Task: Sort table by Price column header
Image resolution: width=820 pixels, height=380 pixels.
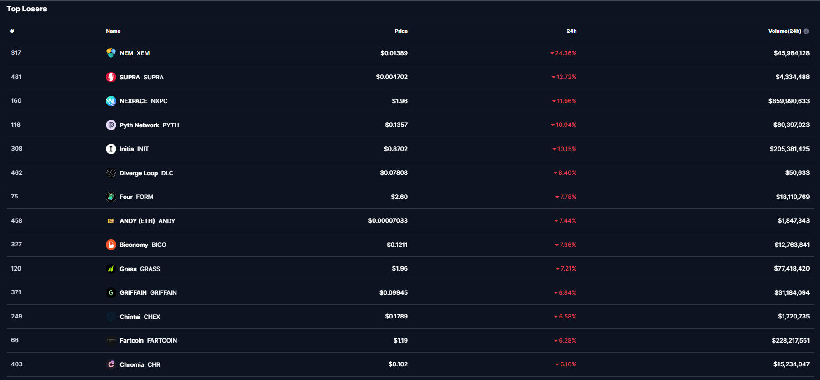Action: (401, 31)
